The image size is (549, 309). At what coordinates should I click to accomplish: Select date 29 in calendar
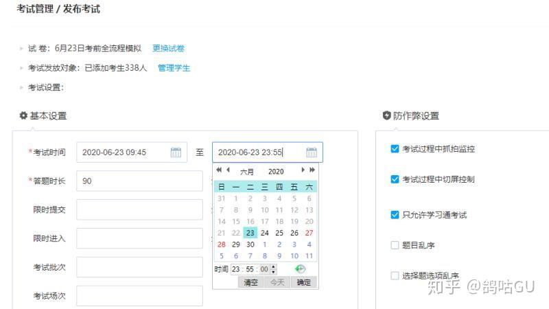236,244
